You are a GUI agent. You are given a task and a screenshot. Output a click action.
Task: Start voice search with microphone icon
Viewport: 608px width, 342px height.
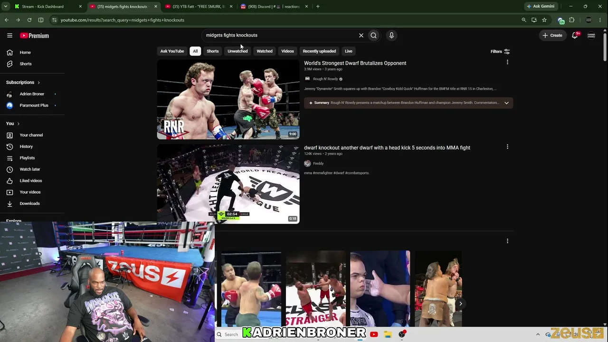(391, 35)
